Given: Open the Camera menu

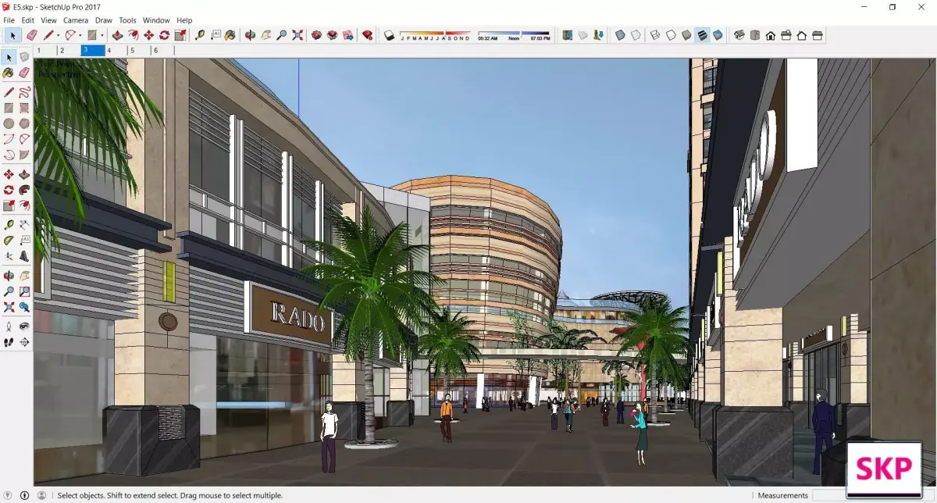Looking at the screenshot, I should point(76,20).
